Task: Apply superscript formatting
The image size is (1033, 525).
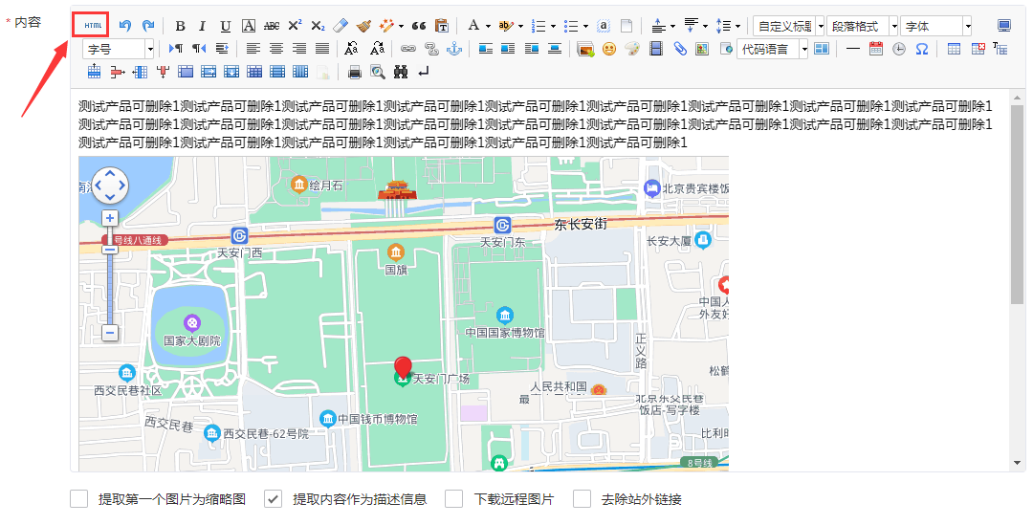Action: pos(295,26)
